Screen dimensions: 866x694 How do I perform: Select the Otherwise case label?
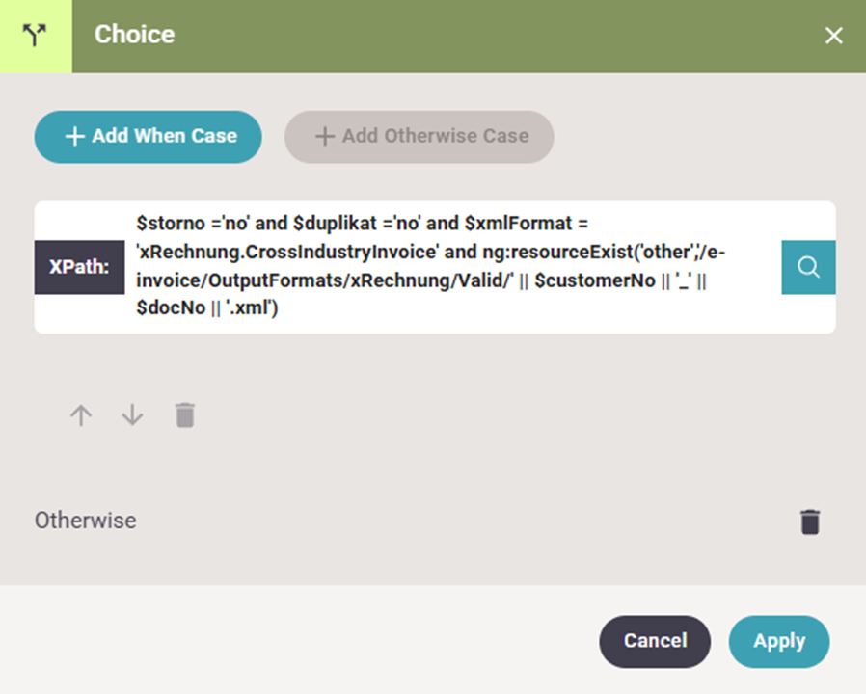86,520
